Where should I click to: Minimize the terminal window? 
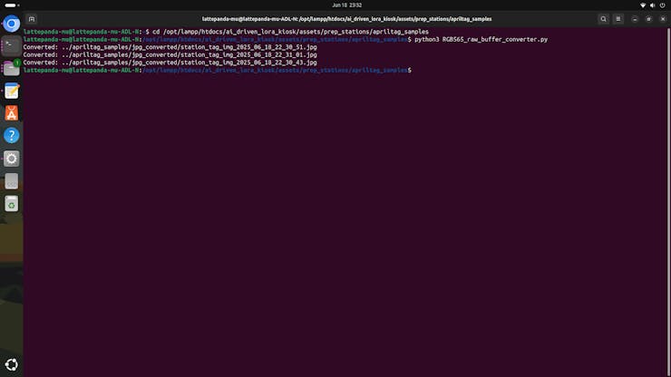point(635,19)
